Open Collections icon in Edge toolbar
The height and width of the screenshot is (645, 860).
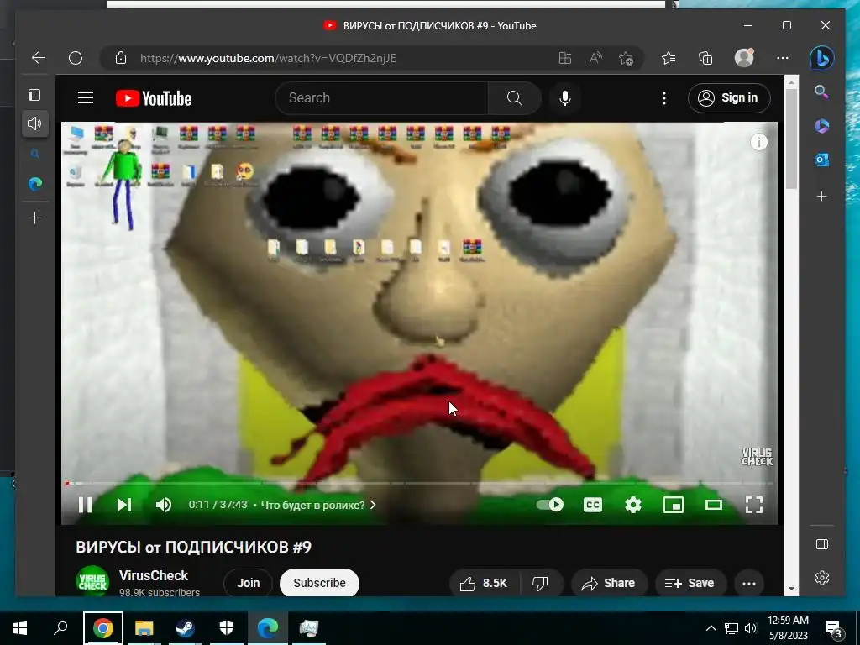(x=705, y=58)
